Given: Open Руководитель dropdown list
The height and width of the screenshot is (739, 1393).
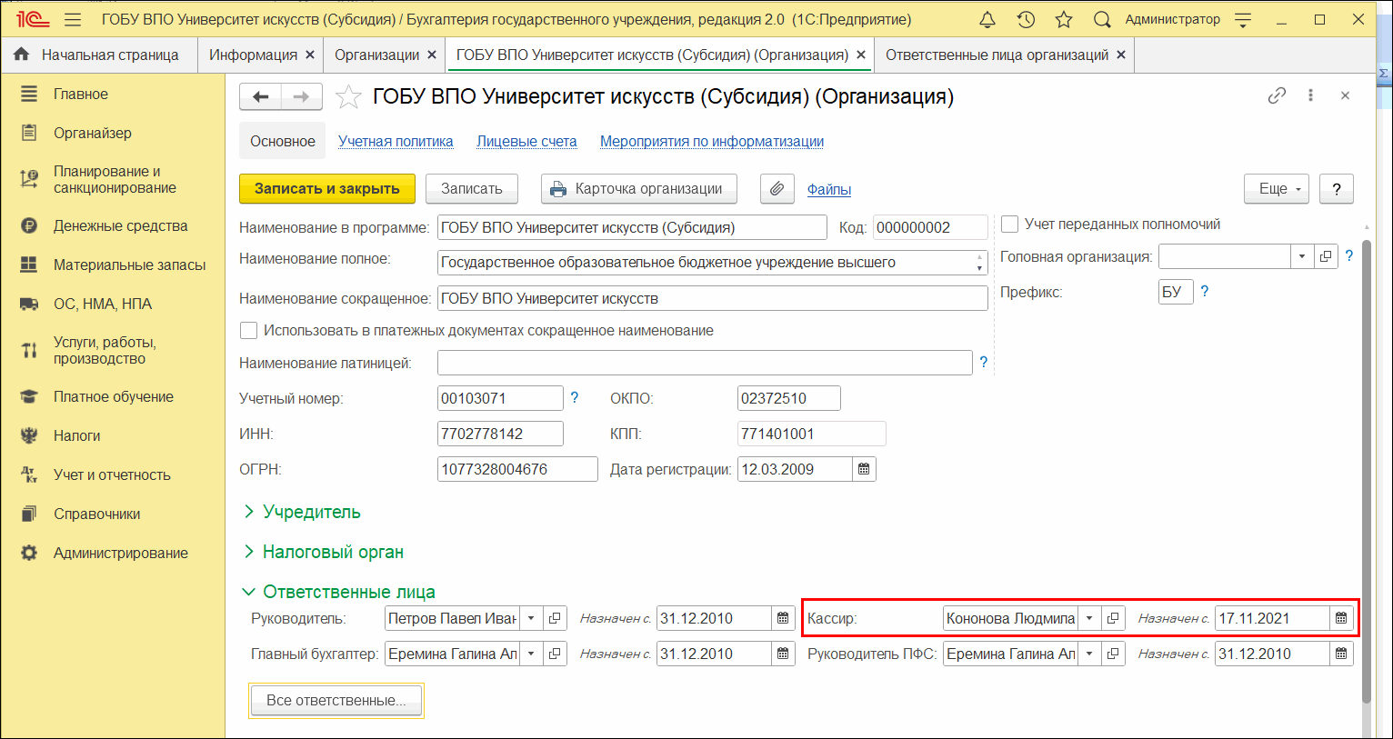Looking at the screenshot, I should click(x=531, y=618).
